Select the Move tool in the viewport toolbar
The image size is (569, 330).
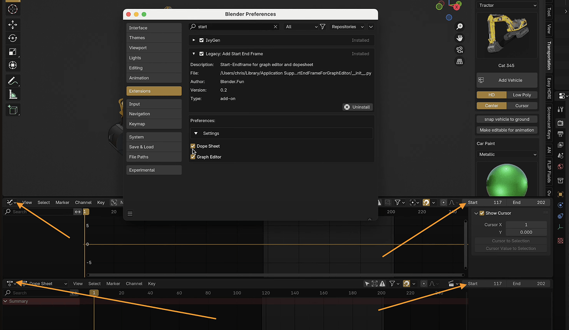pos(13,24)
